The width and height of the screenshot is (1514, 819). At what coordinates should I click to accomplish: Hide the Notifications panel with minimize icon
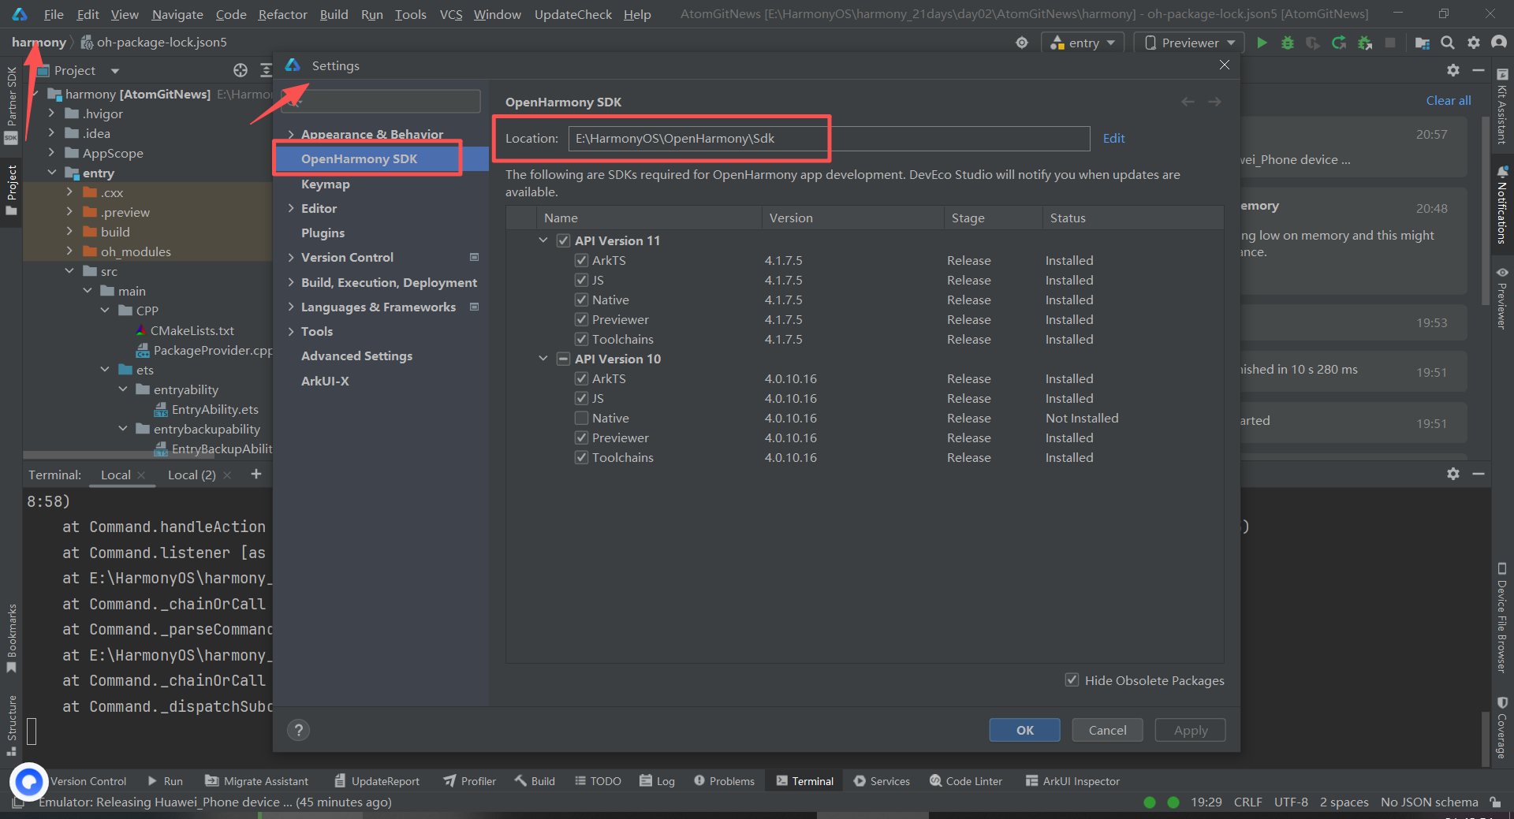pyautogui.click(x=1479, y=70)
